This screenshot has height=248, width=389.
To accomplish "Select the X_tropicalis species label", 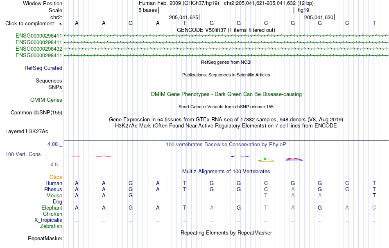I will (48, 220).
